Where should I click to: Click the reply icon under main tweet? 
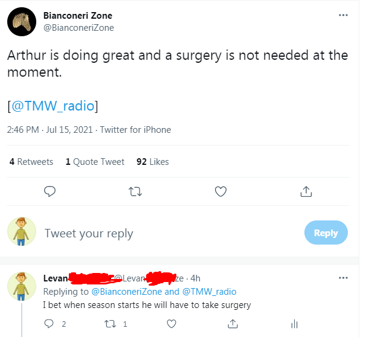click(51, 191)
